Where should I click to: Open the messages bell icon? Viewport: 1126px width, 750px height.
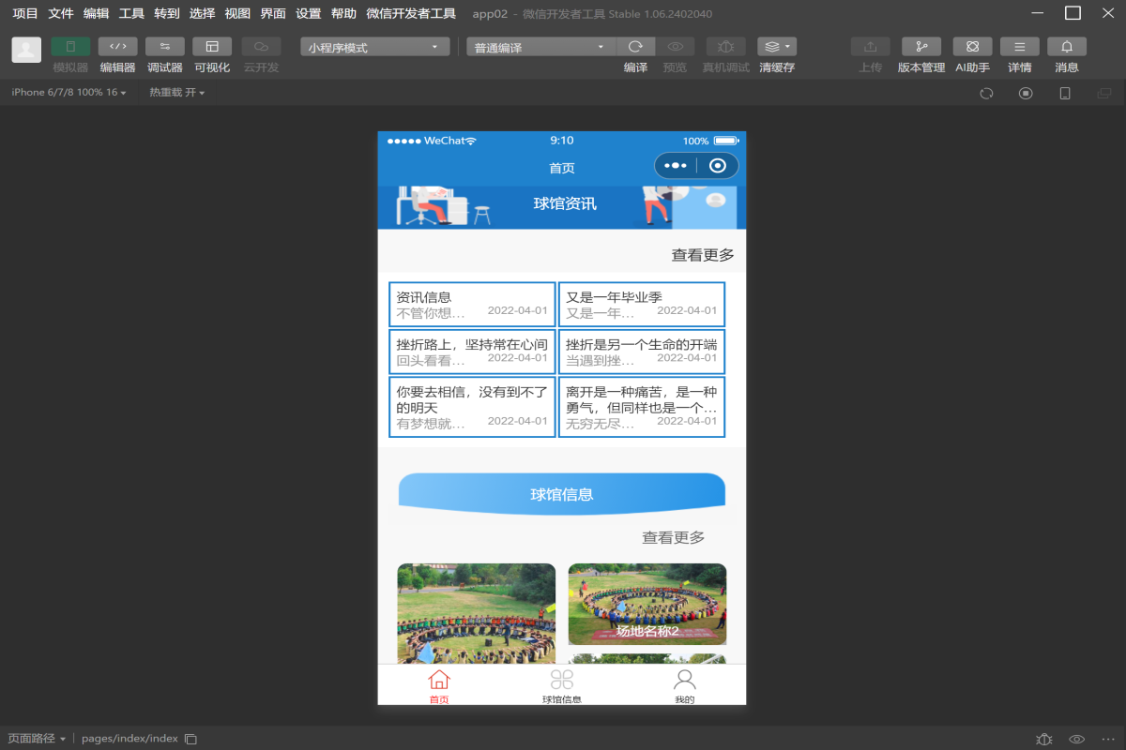pyautogui.click(x=1067, y=47)
